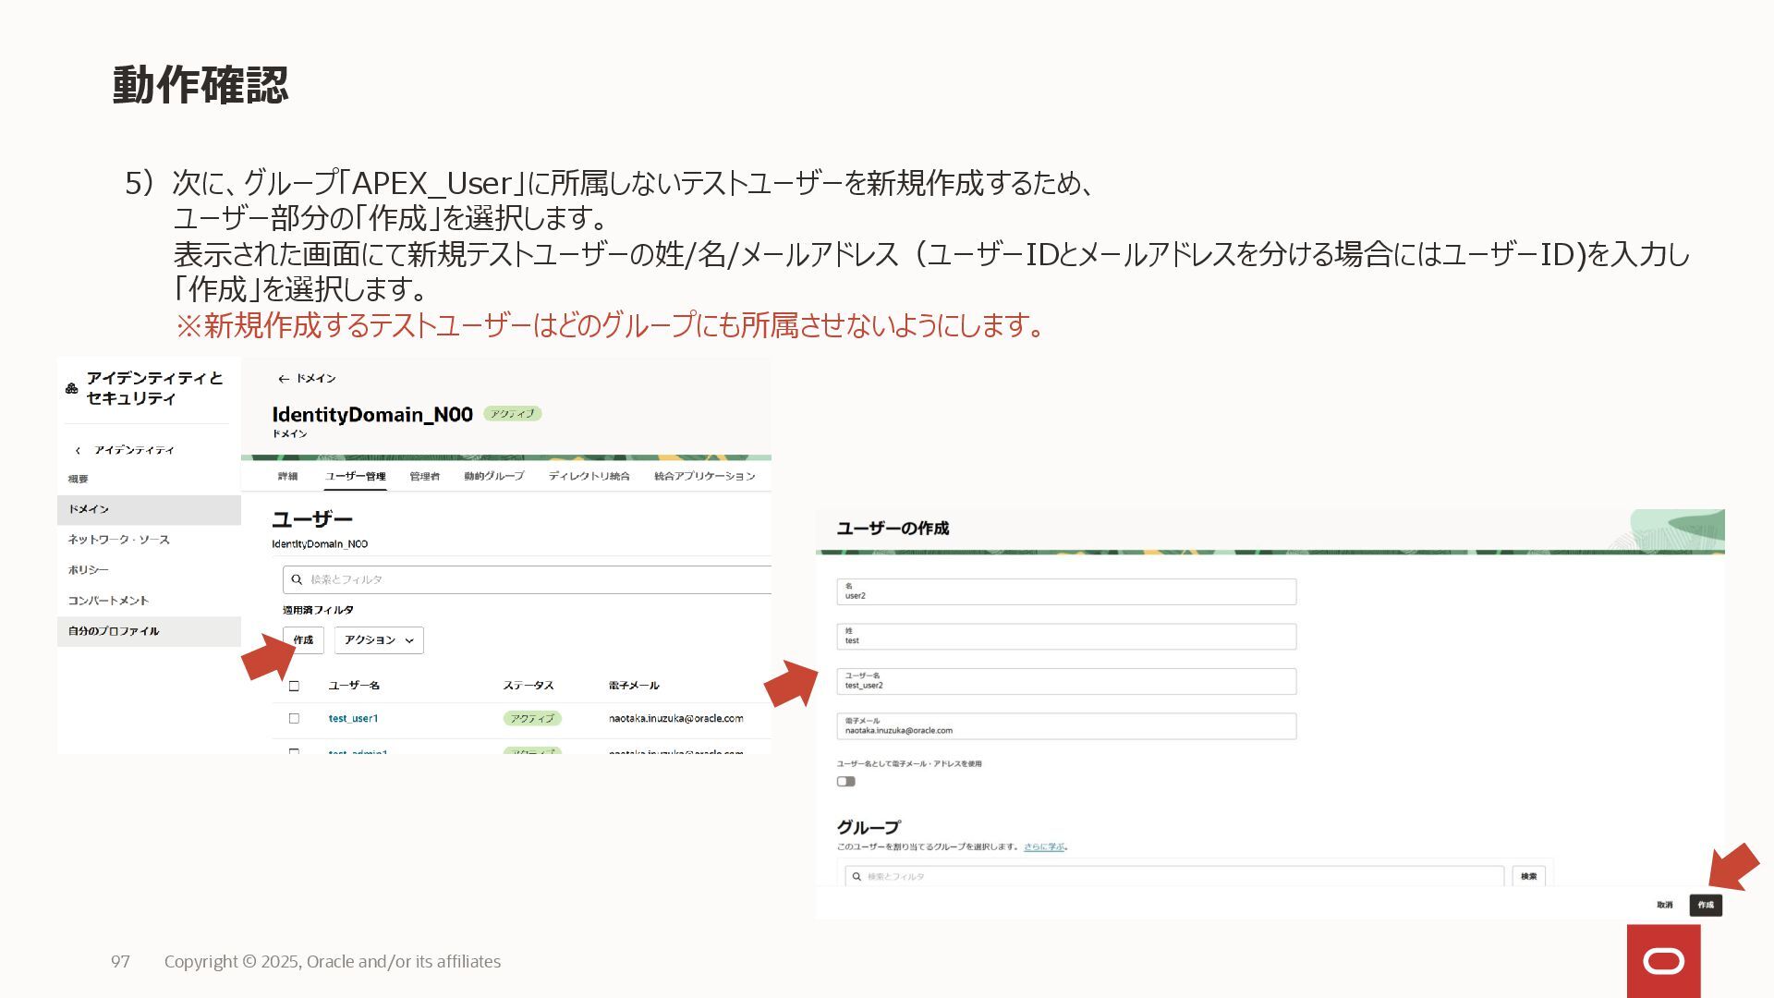Click the back chevron beside アイデンティティ

pos(79,451)
